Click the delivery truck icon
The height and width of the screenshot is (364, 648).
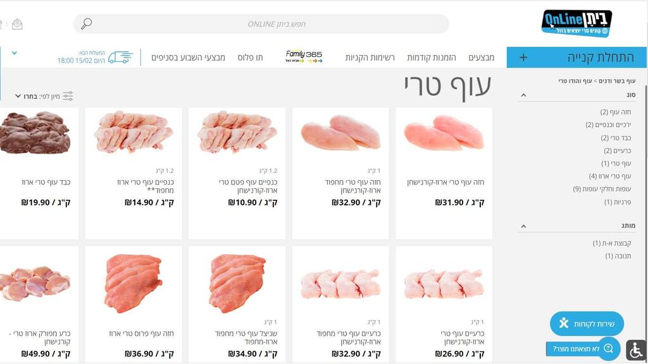(x=120, y=57)
